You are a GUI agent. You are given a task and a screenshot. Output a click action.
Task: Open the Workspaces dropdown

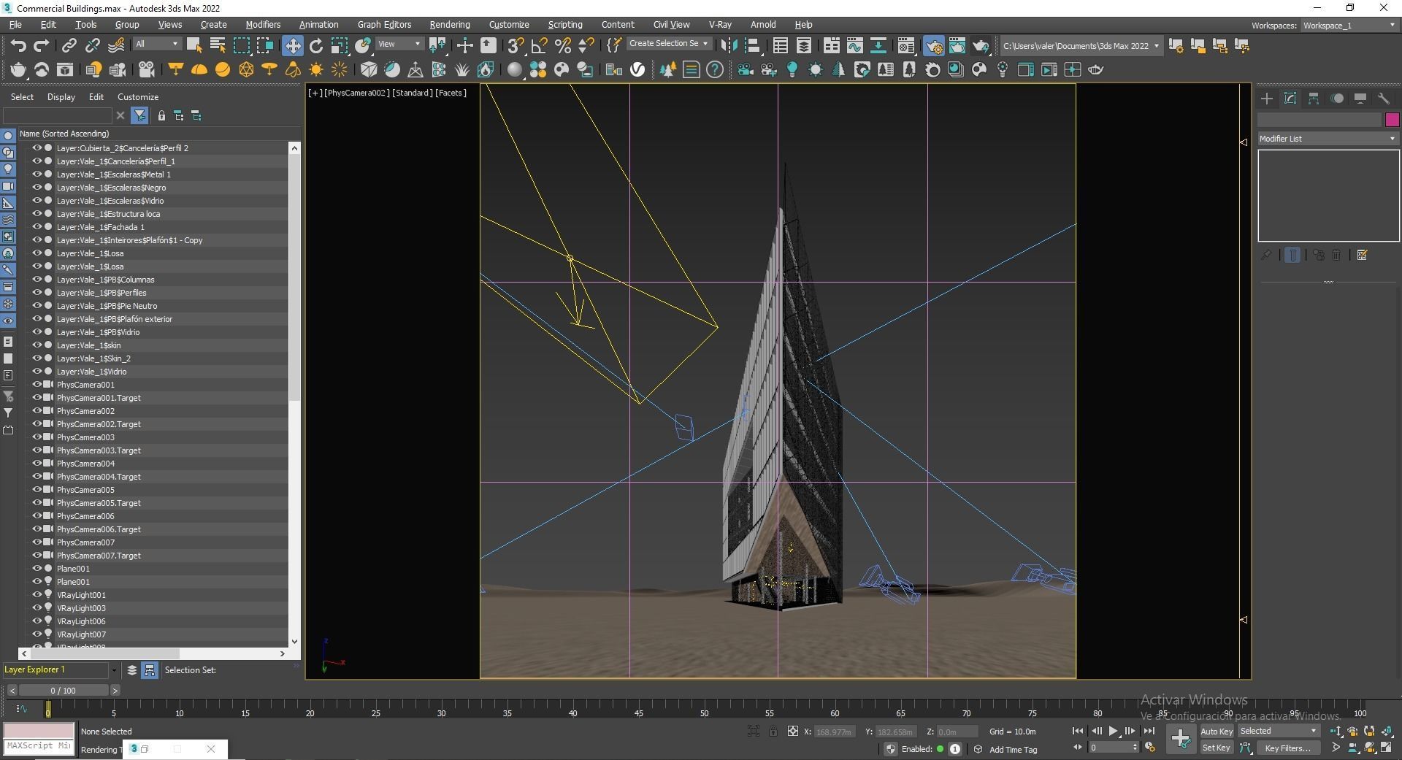(x=1349, y=26)
